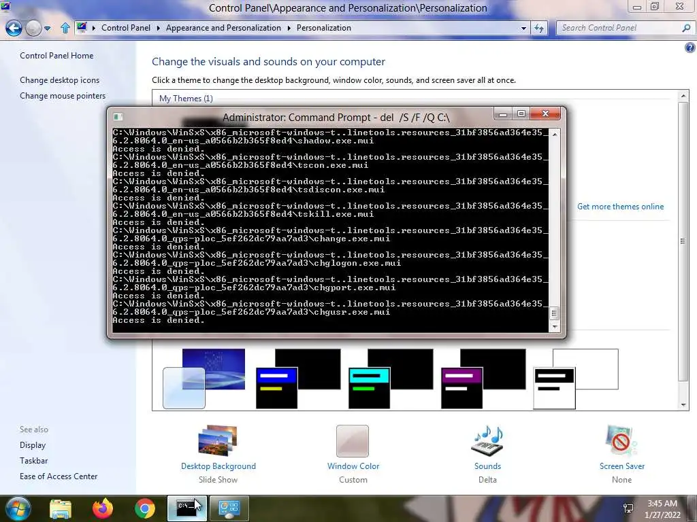Click themes list scrollbar up arrow
The height and width of the screenshot is (522, 697).
683,96
